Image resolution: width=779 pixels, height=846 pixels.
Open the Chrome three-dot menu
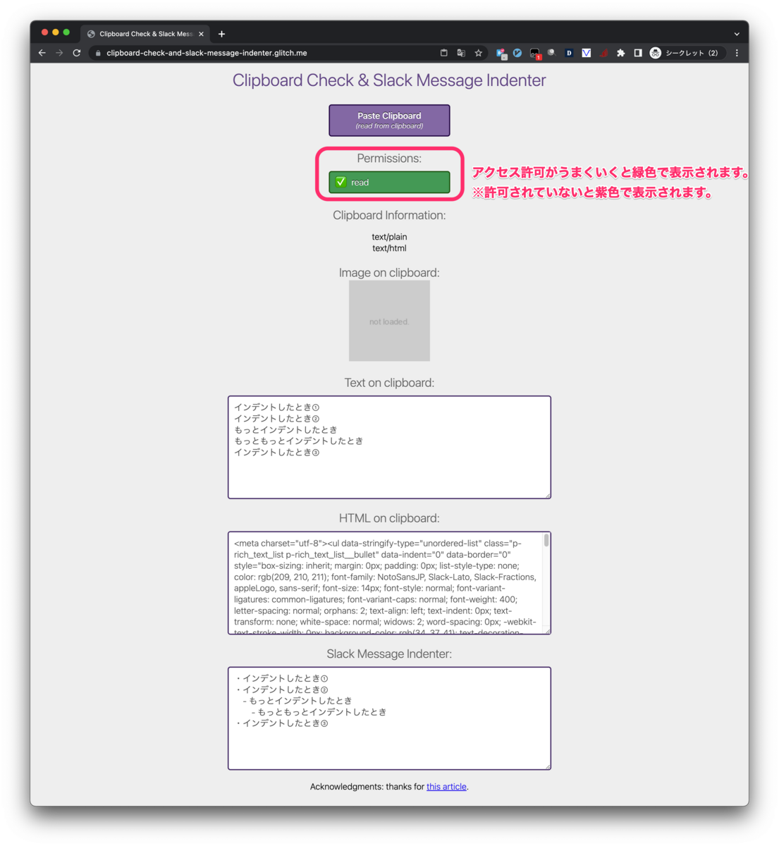[x=737, y=53]
